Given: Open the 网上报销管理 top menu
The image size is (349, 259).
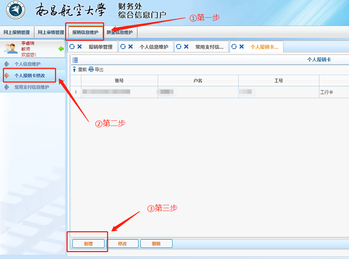Looking at the screenshot, I should [17, 32].
